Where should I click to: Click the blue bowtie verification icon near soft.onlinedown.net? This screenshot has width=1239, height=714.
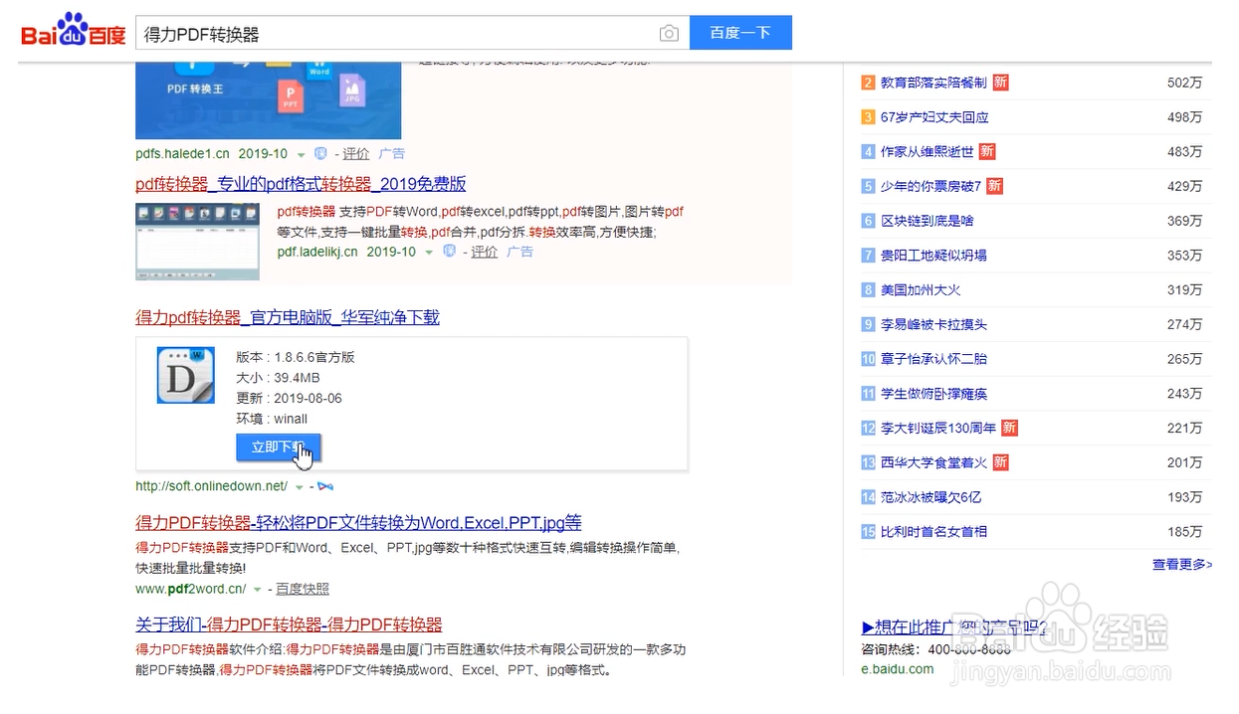pyautogui.click(x=324, y=486)
